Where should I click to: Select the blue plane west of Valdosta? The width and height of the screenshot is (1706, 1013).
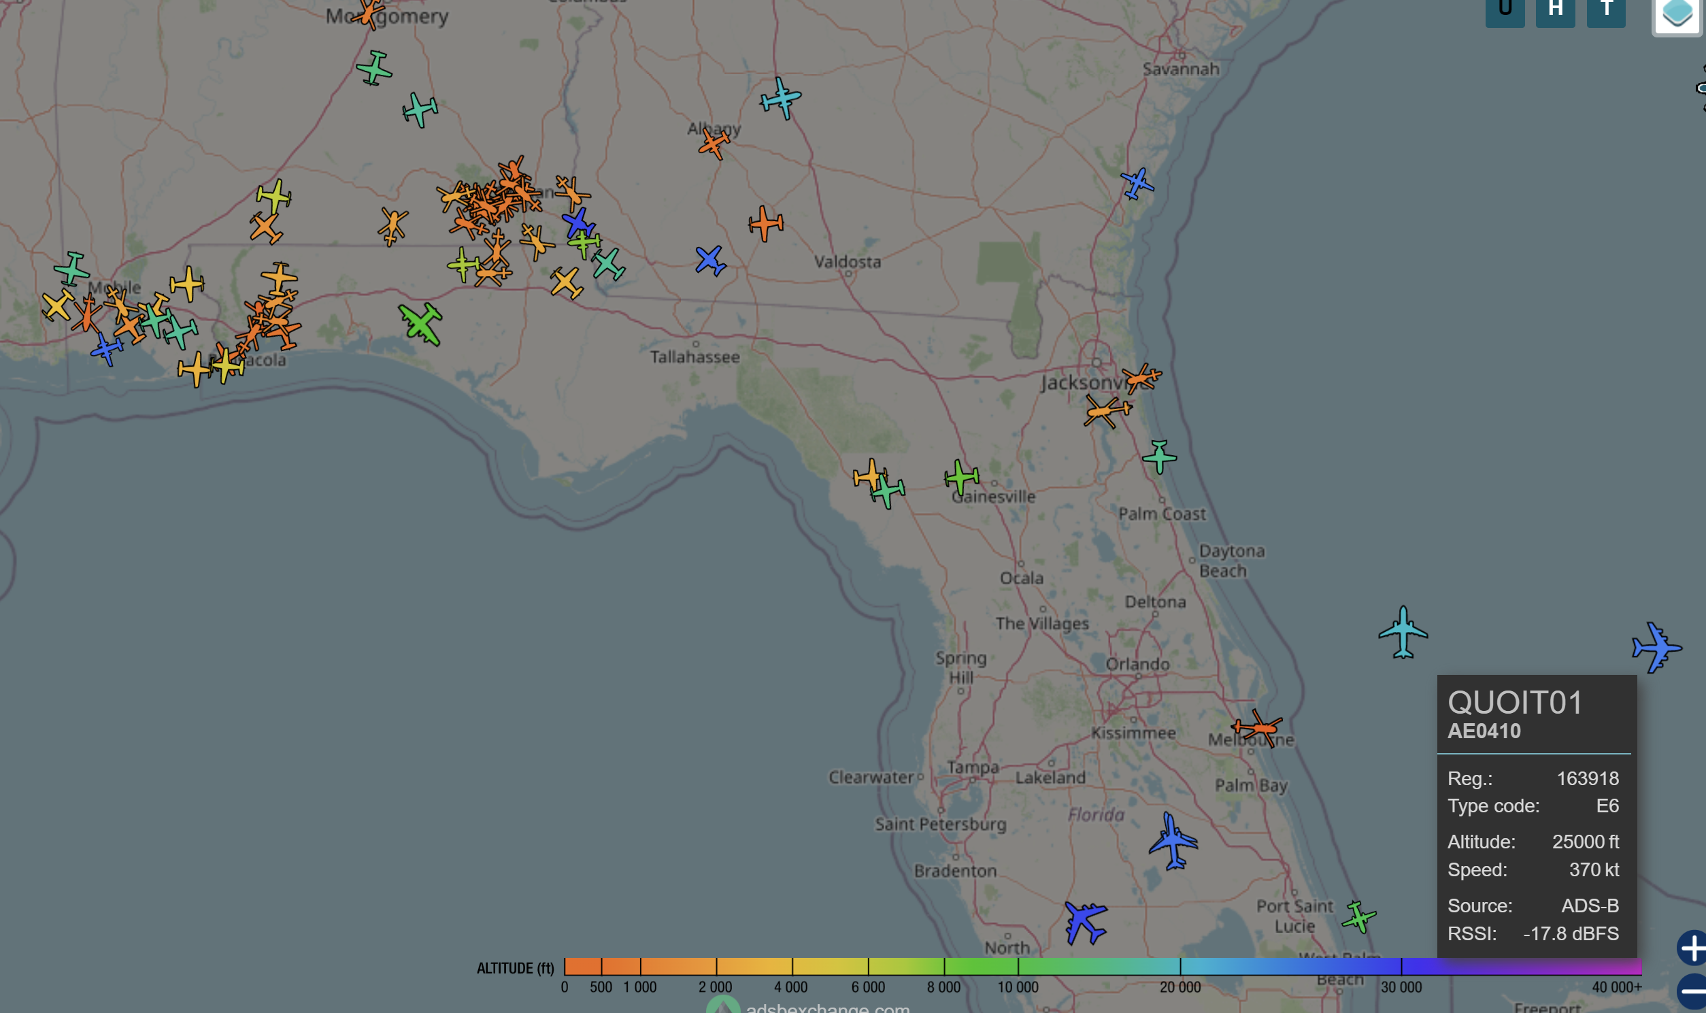click(x=710, y=260)
